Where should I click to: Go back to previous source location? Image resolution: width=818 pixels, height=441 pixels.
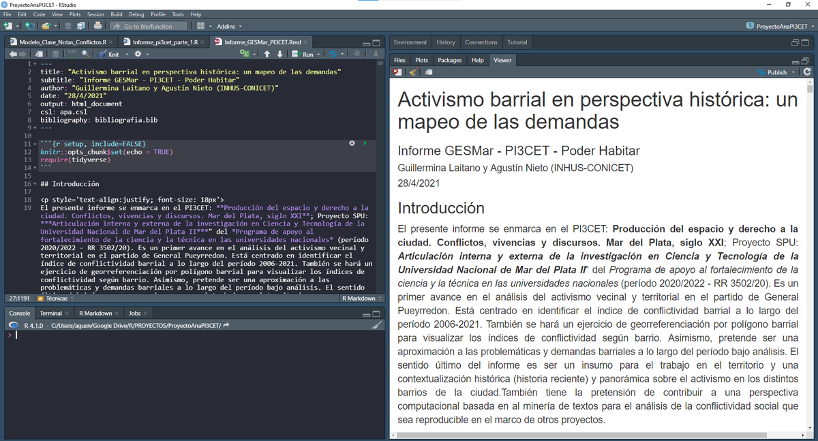pos(14,54)
